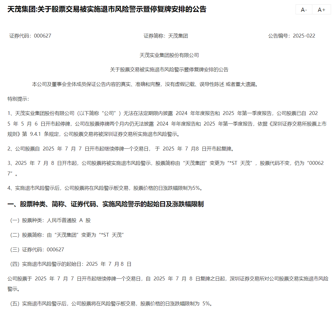Click the paragraph beginning '公司股票于 2025 年 7 月 7 日'
The image size is (334, 310).
tap(168, 284)
